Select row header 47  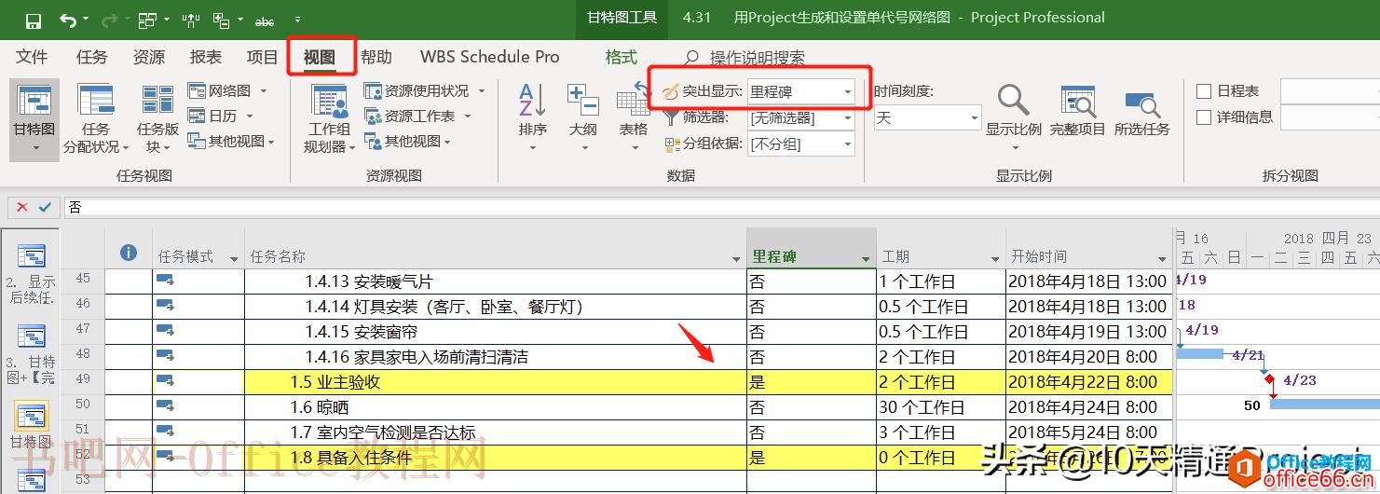coord(83,329)
